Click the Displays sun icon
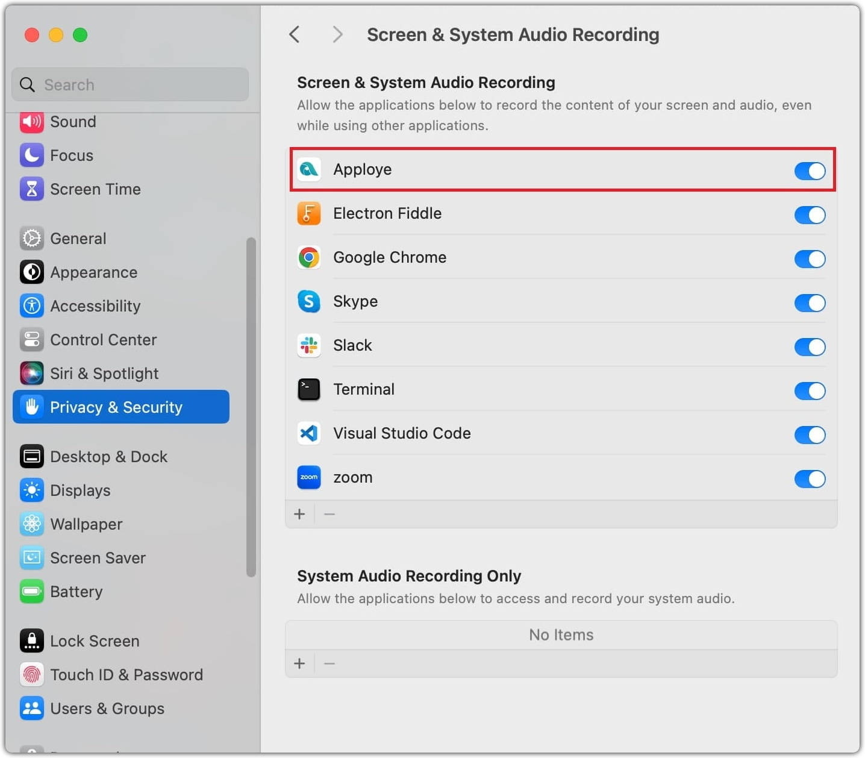Viewport: 865px width, 758px height. coord(32,490)
